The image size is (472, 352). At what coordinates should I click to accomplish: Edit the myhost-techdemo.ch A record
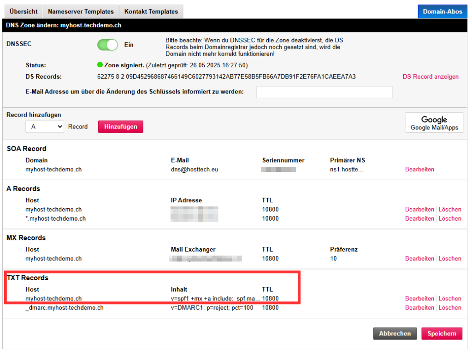point(419,210)
